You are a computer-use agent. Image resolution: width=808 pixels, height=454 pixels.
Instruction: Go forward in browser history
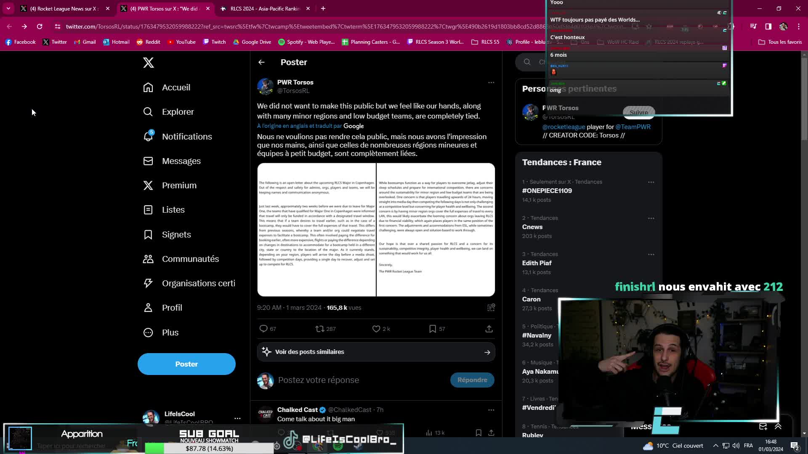[24, 26]
